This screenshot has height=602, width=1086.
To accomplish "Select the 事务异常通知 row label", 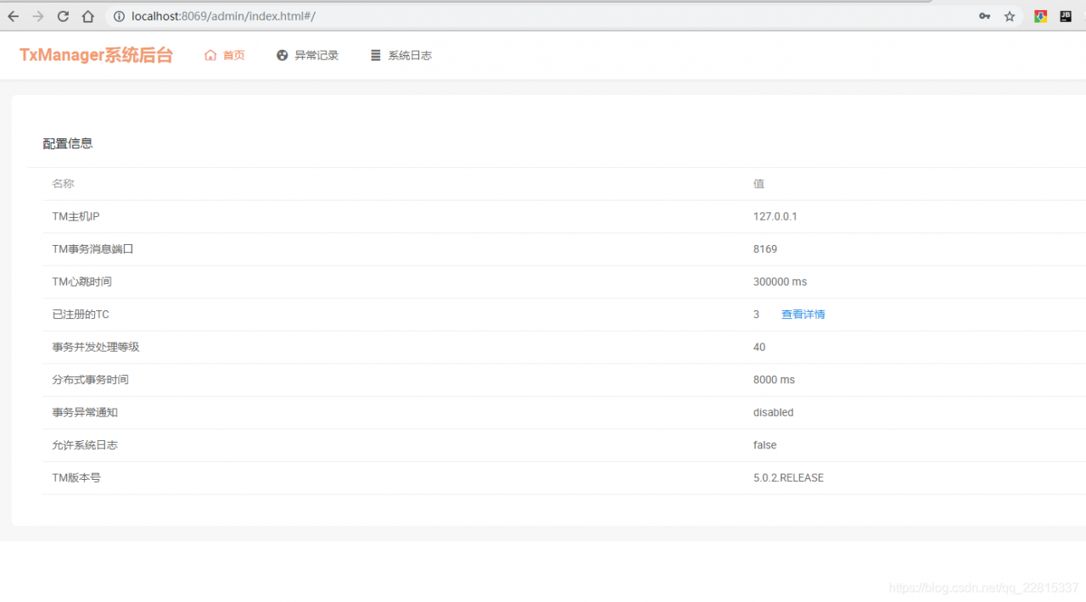I will [85, 412].
